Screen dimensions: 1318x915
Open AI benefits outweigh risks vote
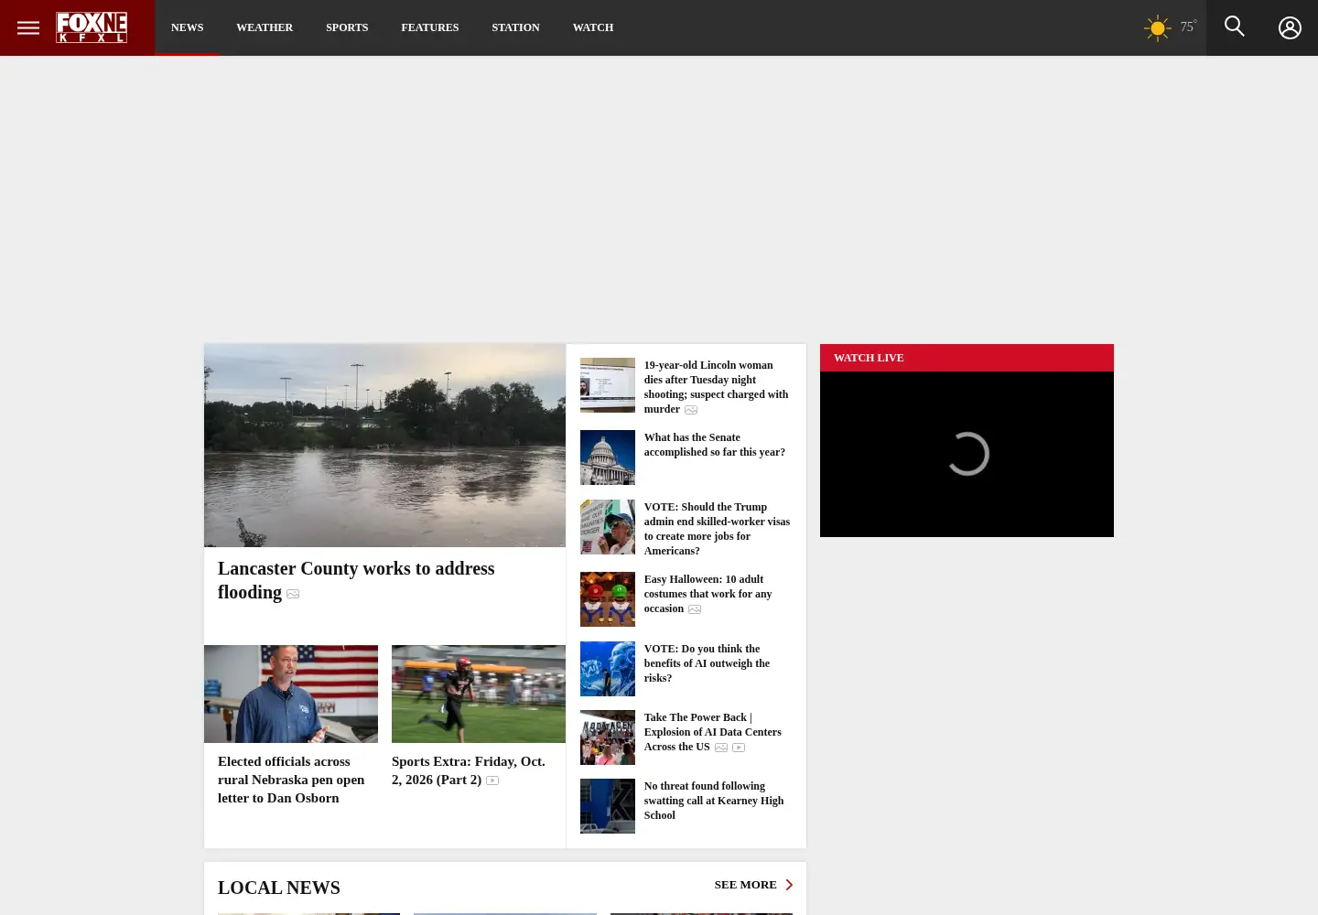coord(707,663)
